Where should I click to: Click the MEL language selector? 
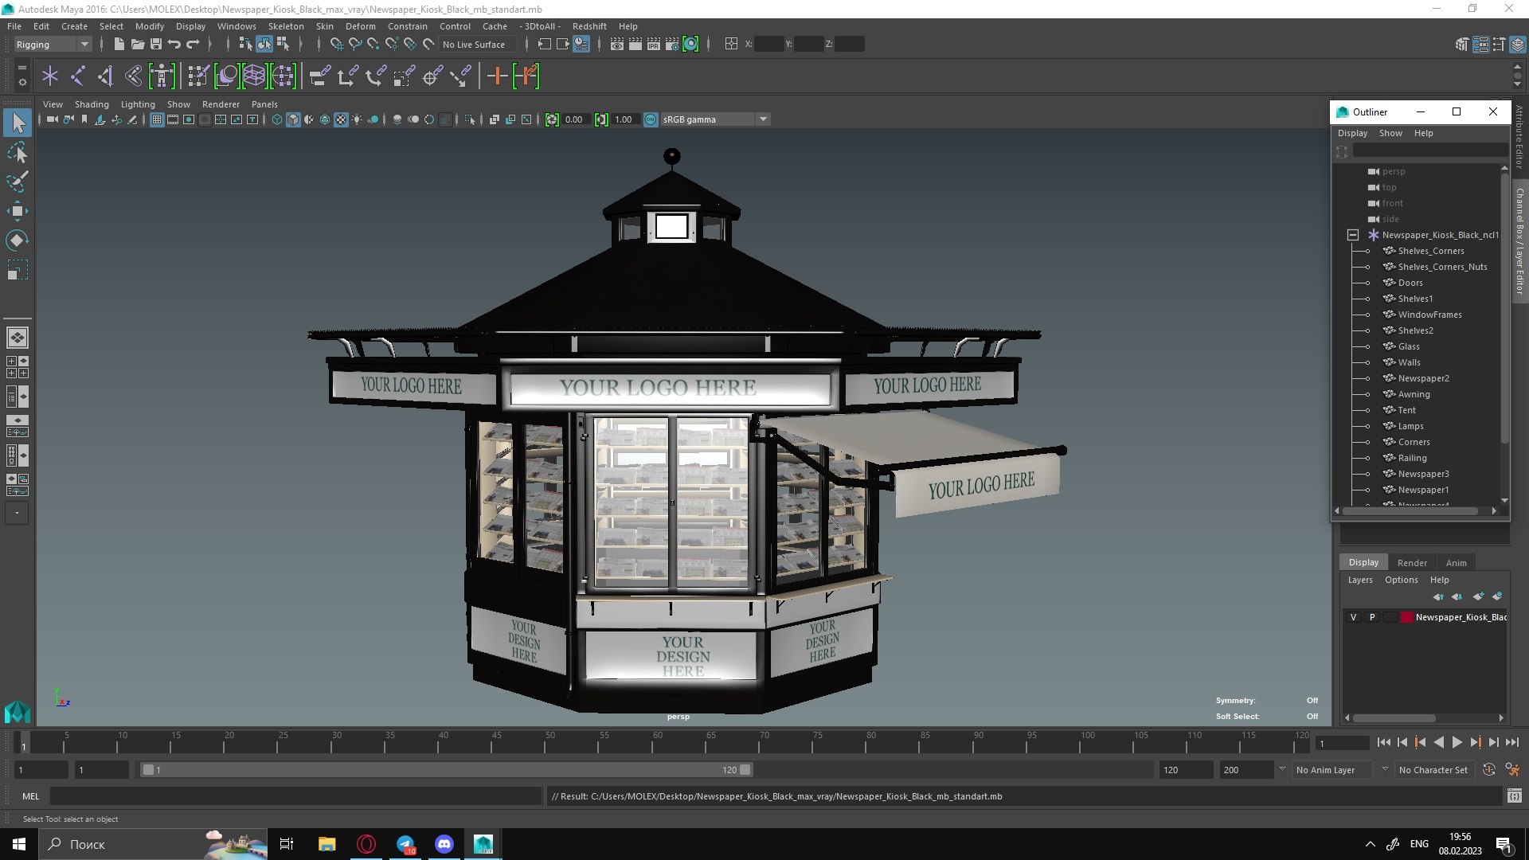tap(30, 795)
